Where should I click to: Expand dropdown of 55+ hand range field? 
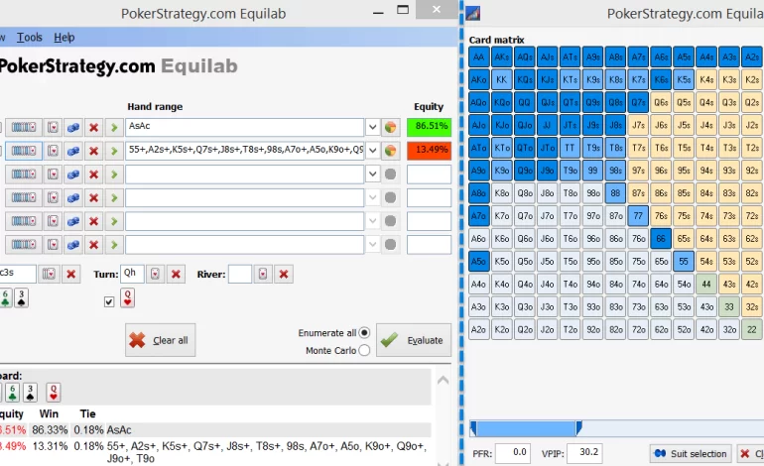372,151
